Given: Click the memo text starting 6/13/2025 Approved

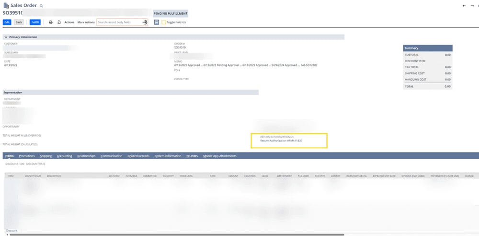Looking at the screenshot, I should click(246, 65).
